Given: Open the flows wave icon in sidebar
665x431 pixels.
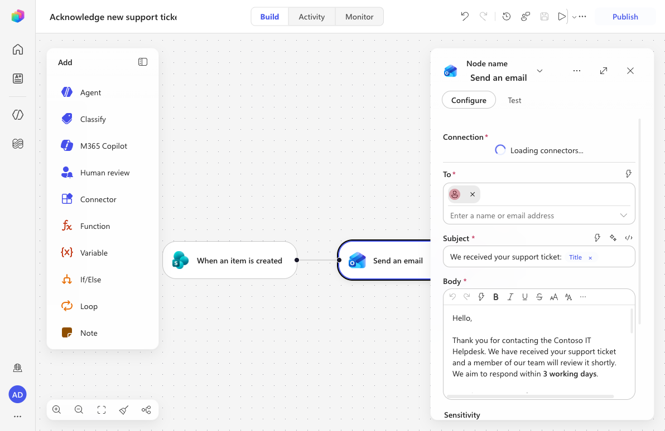Looking at the screenshot, I should [x=17, y=144].
